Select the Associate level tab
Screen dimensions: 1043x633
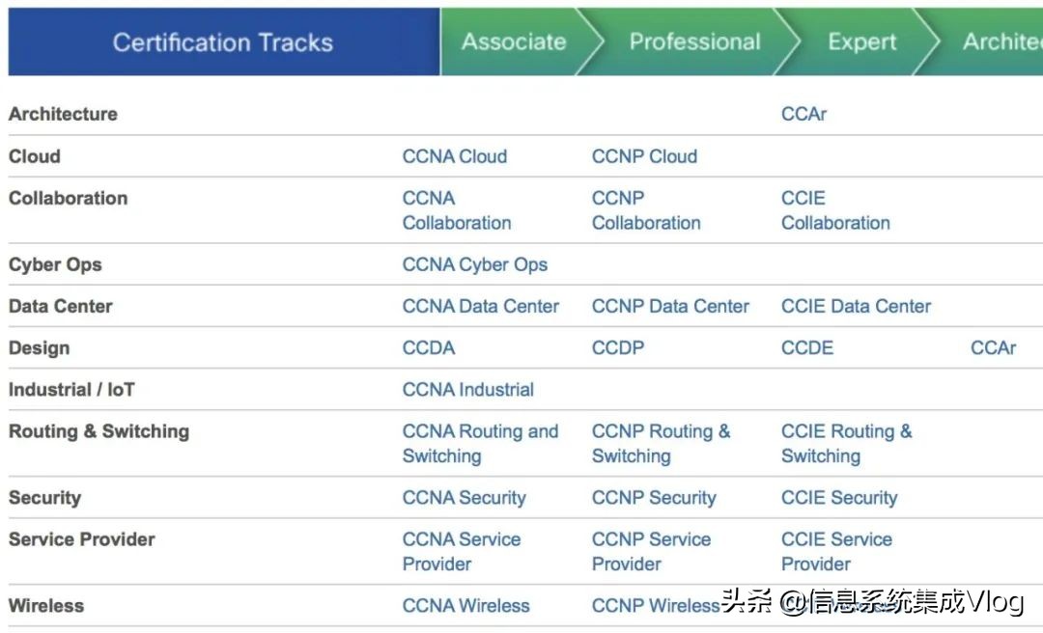[x=514, y=42]
